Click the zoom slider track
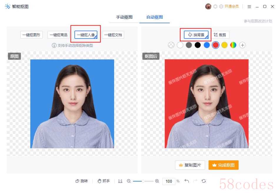 pyautogui.click(x=143, y=181)
